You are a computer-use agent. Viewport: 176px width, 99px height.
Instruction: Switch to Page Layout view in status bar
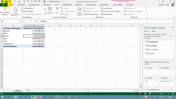(145, 94)
